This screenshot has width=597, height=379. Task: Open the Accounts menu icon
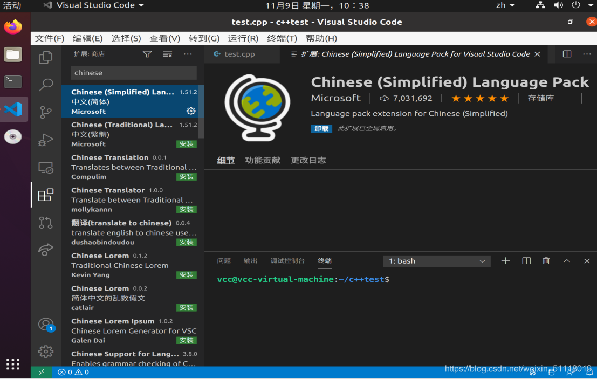(x=46, y=324)
